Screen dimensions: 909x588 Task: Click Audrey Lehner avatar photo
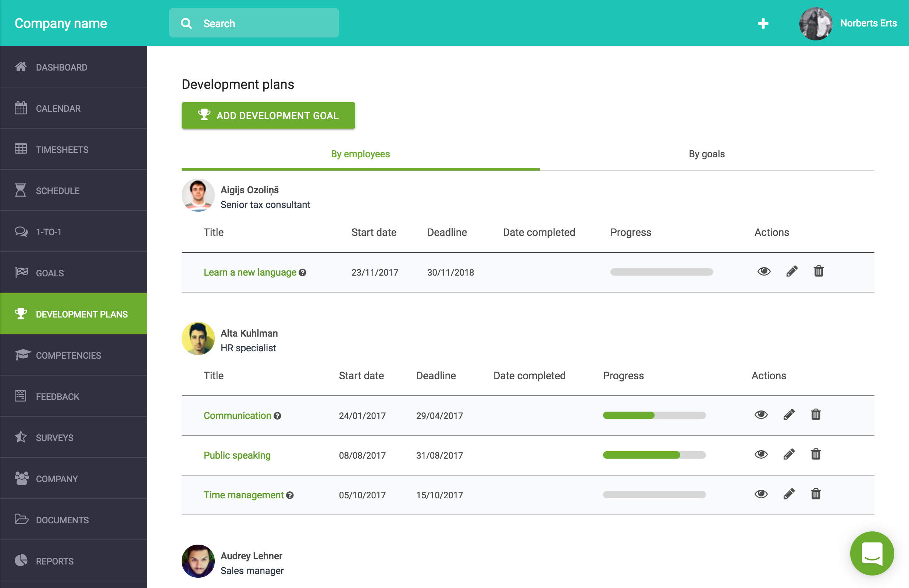[x=198, y=561]
